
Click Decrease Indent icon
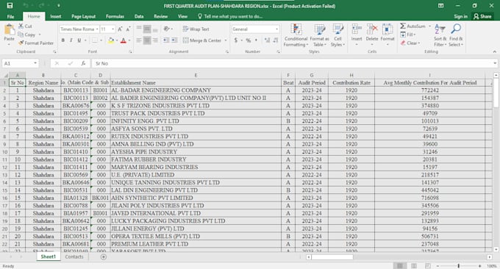166,40
